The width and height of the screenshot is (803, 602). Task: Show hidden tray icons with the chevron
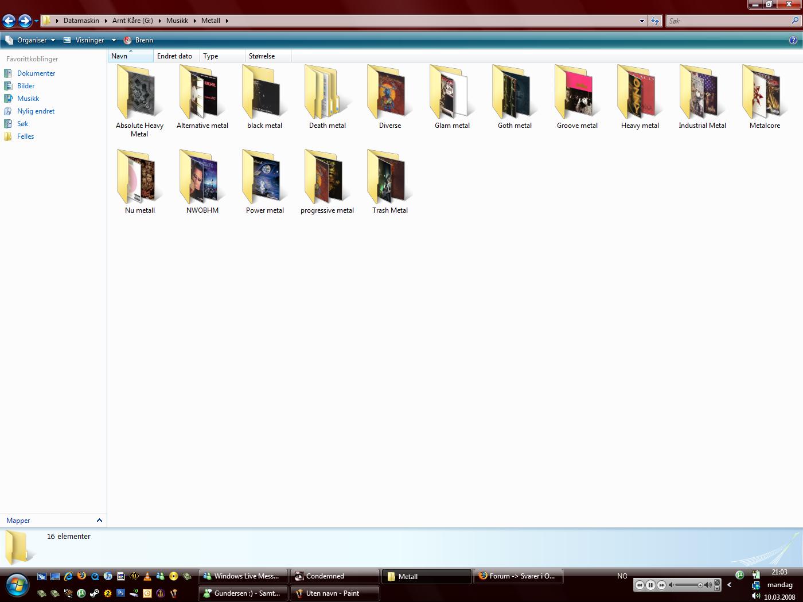point(730,585)
